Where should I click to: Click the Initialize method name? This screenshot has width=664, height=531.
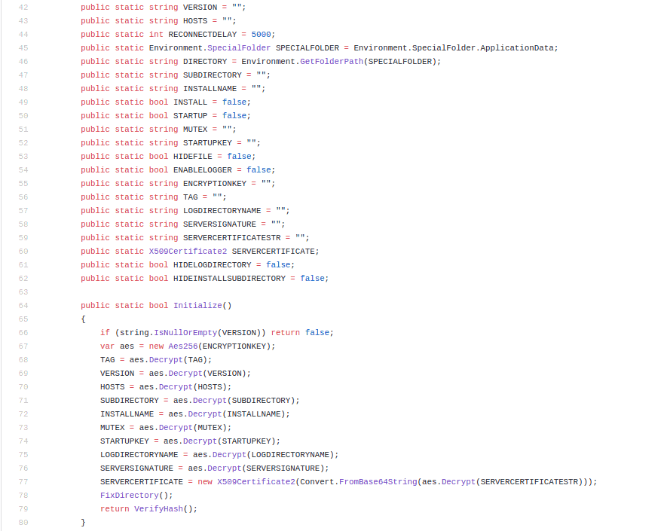[197, 306]
